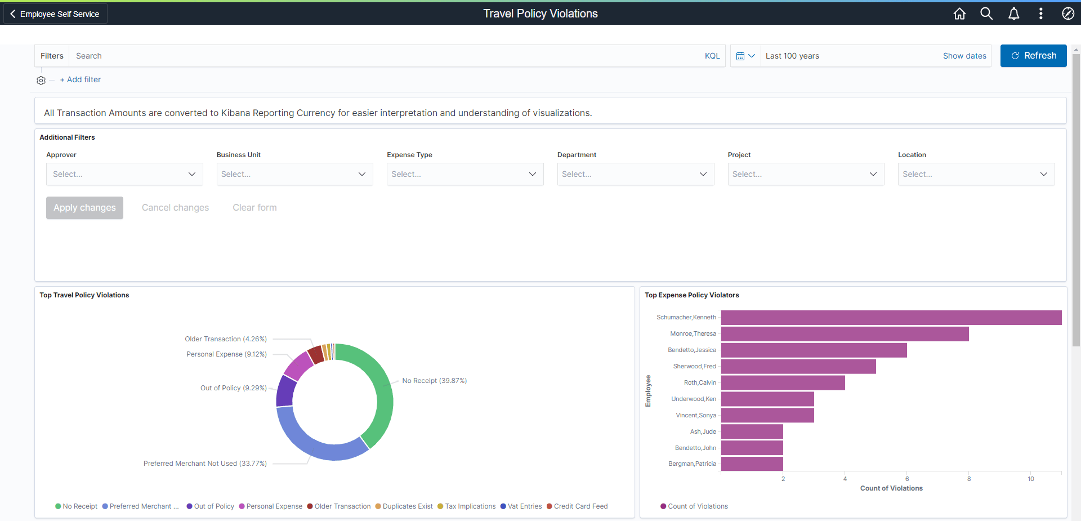Go back to Employee Self Service
This screenshot has height=521, width=1081.
(x=55, y=14)
